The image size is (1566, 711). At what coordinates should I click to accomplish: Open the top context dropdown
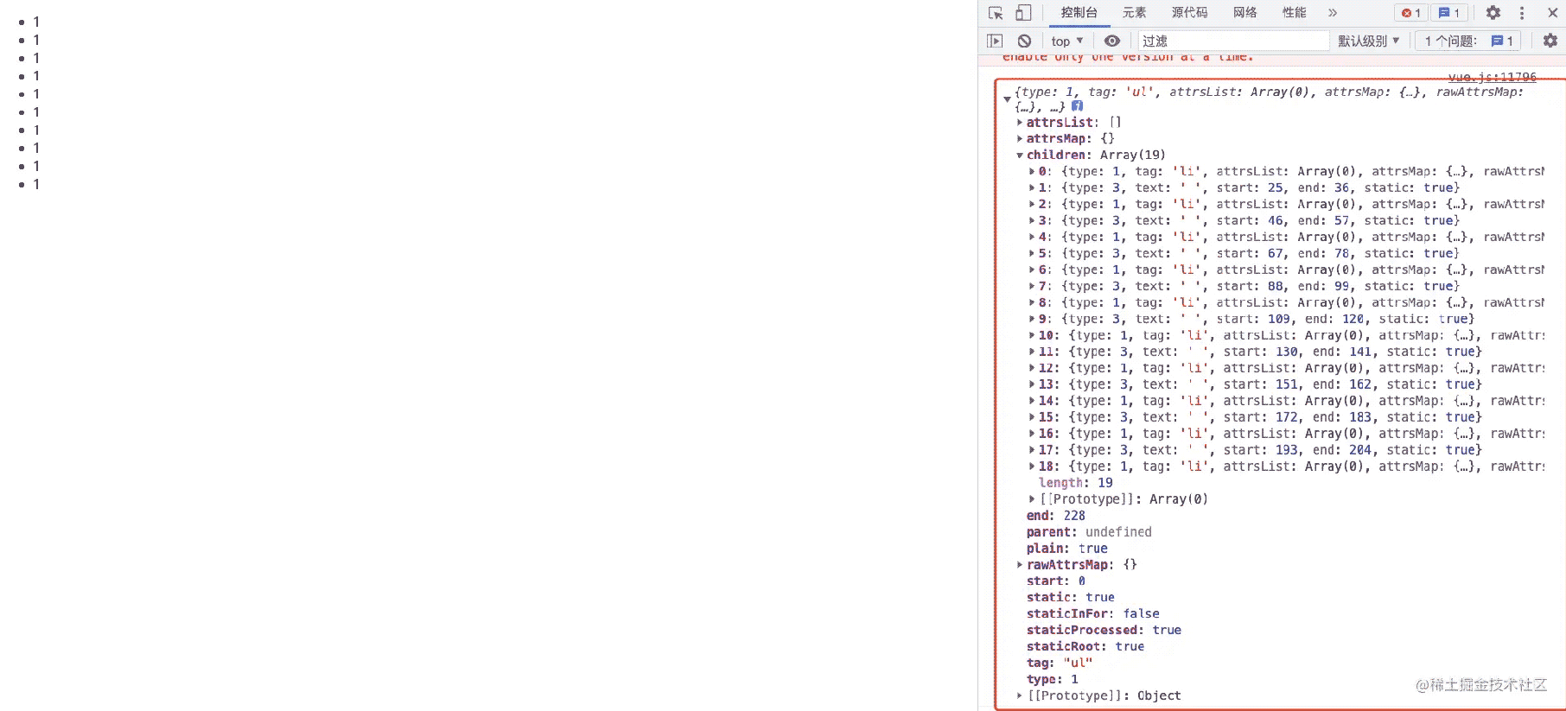[x=1067, y=41]
